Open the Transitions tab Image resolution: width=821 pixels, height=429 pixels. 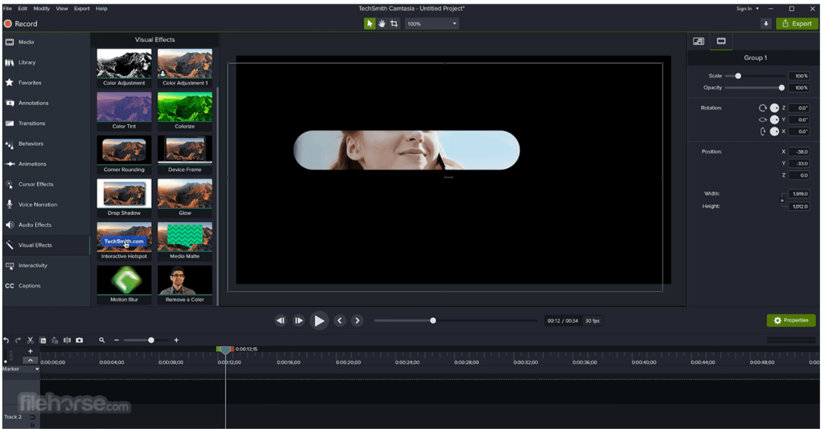coord(45,123)
